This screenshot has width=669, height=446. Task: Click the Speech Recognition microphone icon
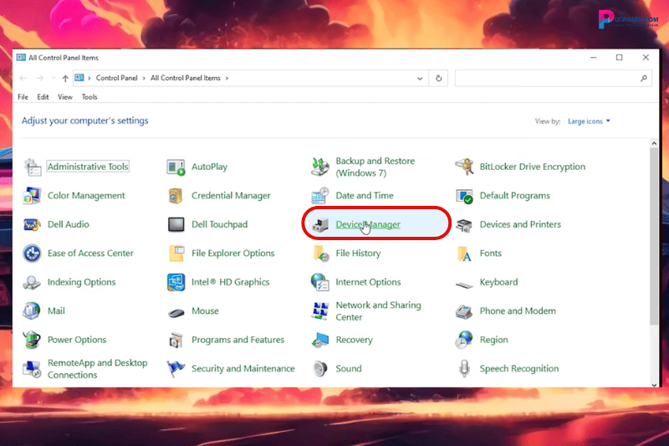[x=465, y=368]
